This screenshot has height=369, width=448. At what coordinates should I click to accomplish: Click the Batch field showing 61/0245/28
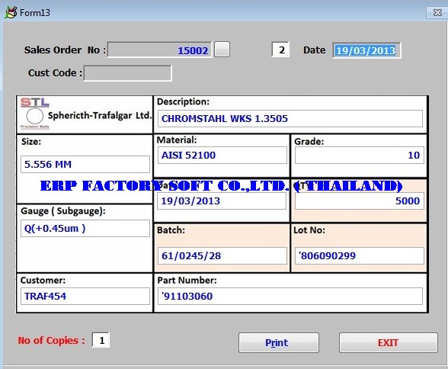[222, 256]
